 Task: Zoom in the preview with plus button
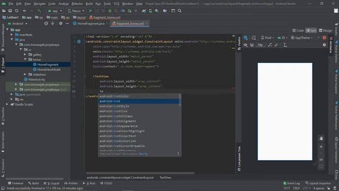(x=321, y=147)
